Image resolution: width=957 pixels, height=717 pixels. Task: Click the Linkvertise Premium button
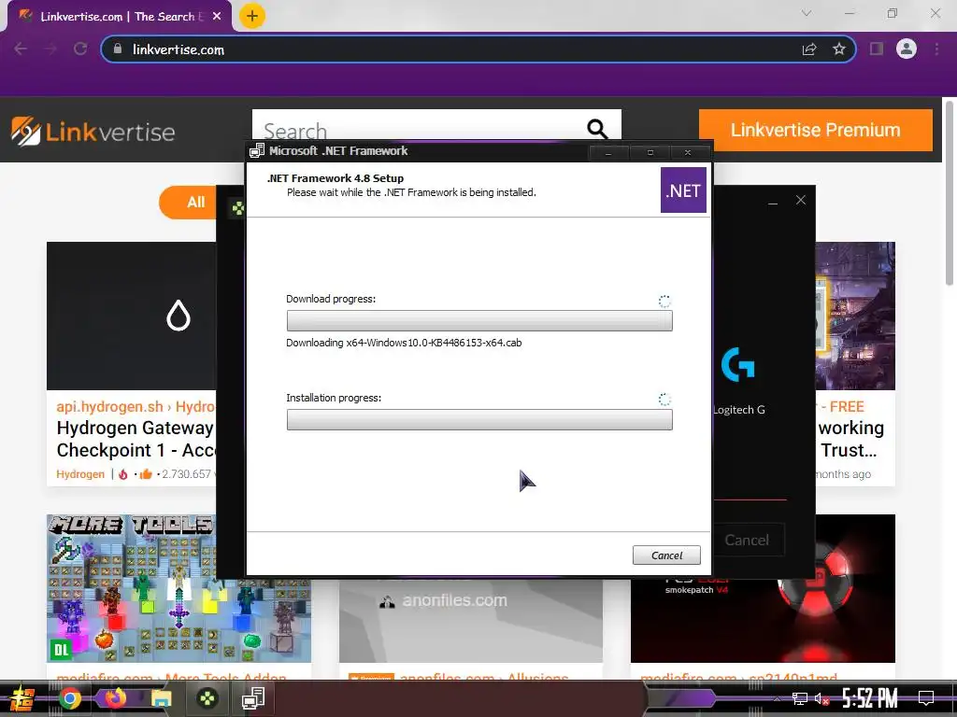[815, 130]
